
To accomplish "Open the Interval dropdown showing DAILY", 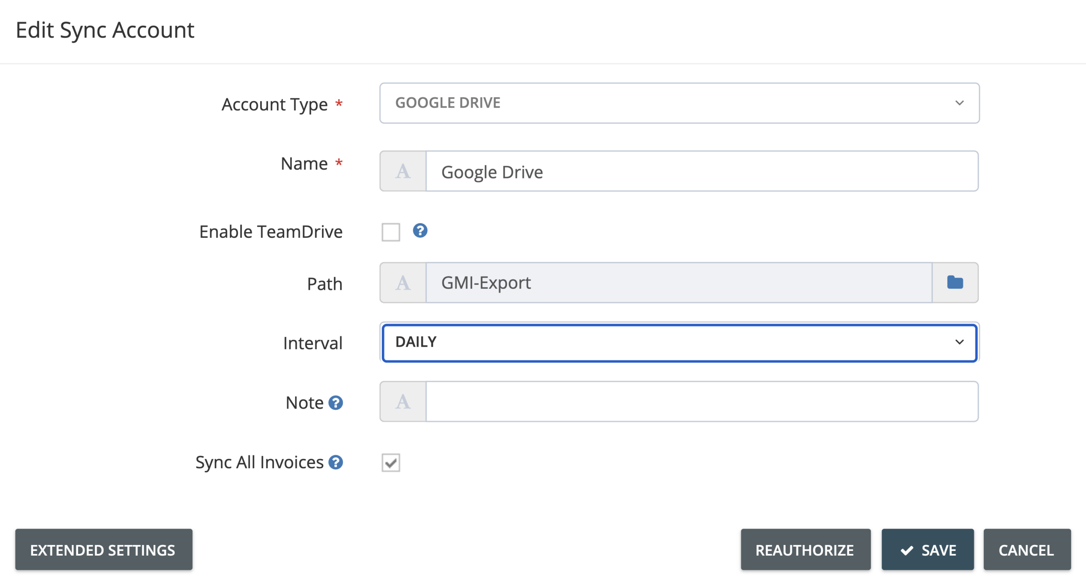I will [x=679, y=342].
